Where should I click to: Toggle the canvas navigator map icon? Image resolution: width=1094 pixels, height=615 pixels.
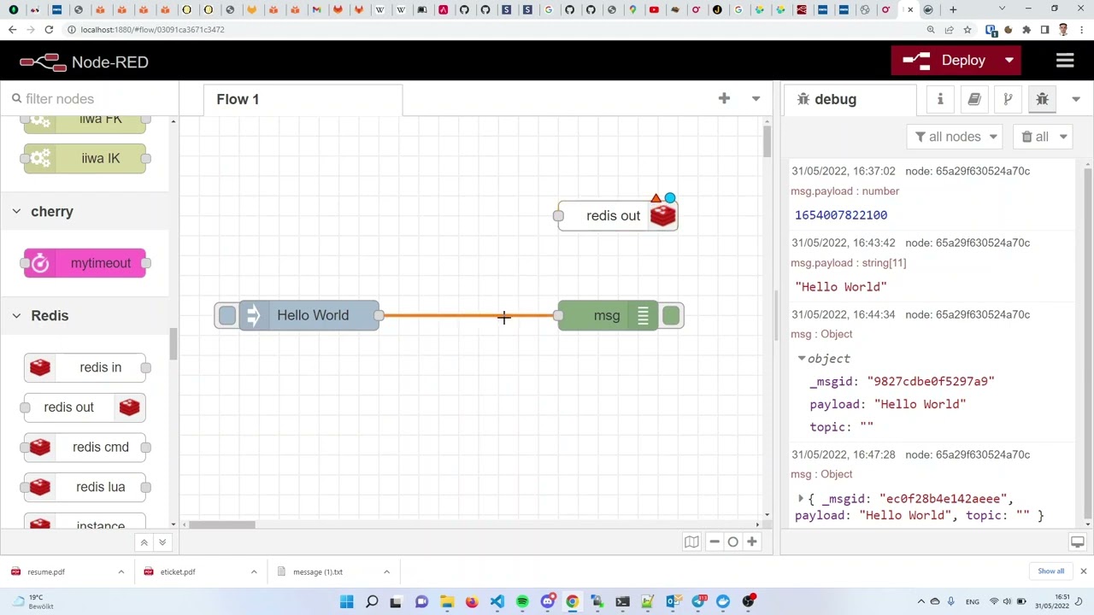click(691, 542)
